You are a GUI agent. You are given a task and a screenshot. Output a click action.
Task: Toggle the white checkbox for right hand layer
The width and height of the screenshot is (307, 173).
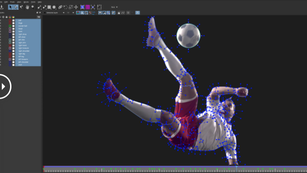14,45
